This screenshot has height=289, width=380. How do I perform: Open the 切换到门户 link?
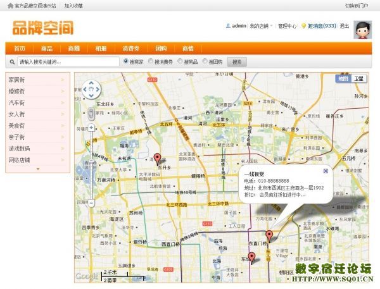[357, 6]
